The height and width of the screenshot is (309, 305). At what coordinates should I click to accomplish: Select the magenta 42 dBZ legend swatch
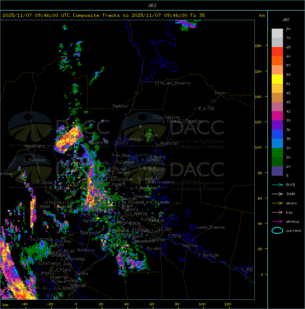(x=277, y=116)
